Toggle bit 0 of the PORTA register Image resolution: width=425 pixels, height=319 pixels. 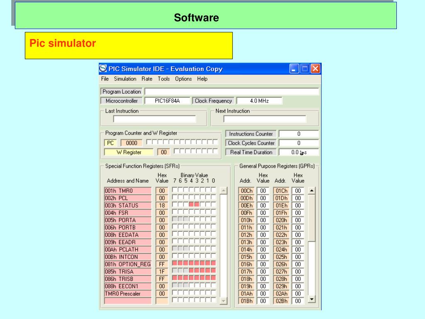pyautogui.click(x=213, y=219)
